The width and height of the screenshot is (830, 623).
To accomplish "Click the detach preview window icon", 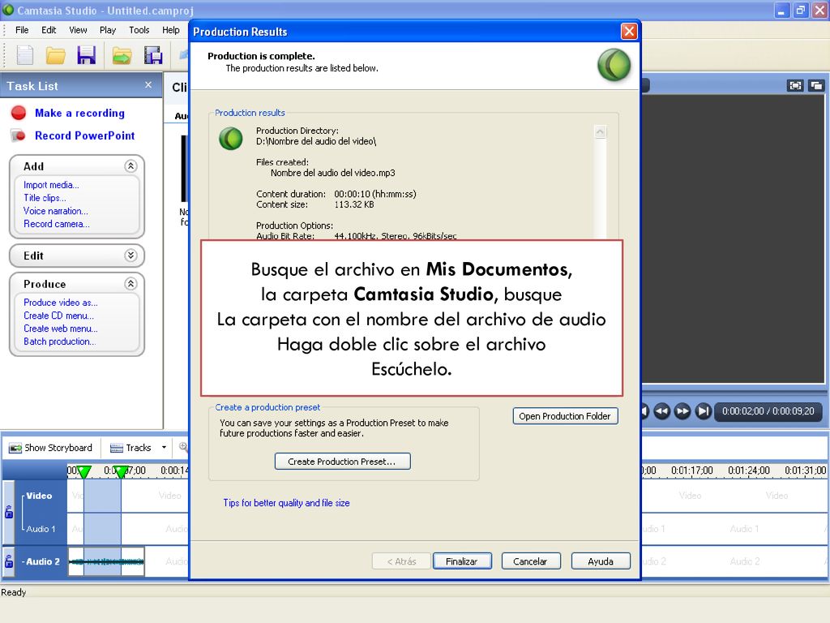I will tap(816, 85).
